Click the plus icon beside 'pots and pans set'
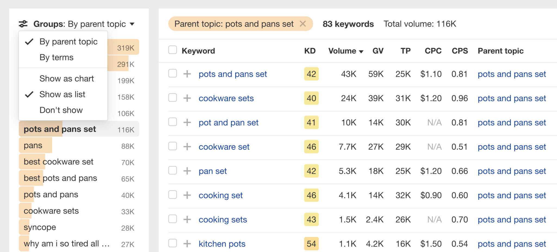 click(x=187, y=74)
